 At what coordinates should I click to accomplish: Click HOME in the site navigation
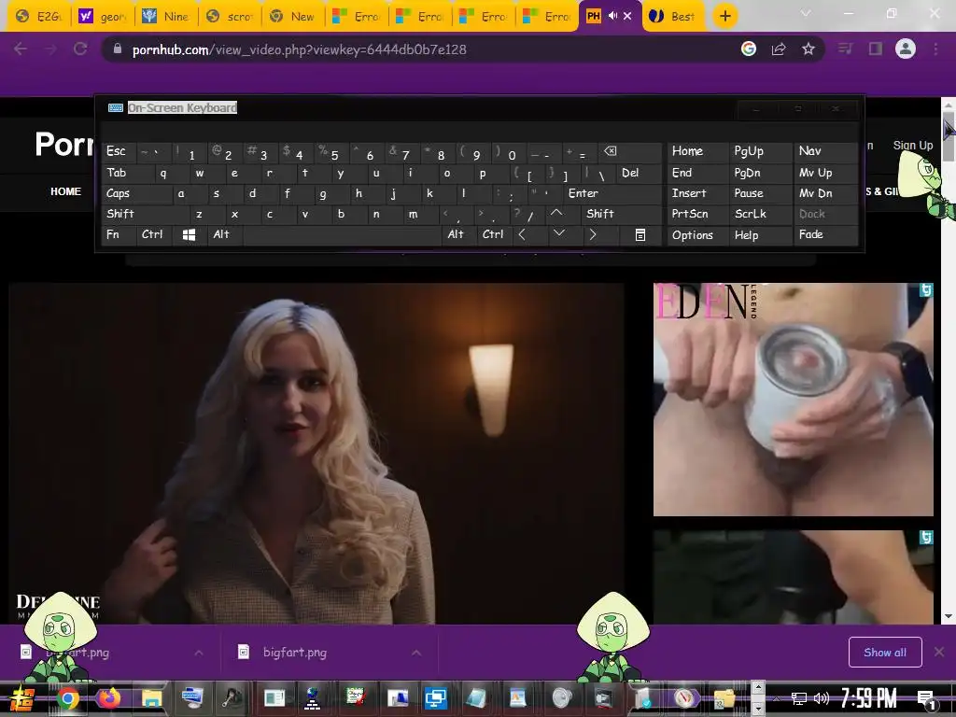tap(66, 191)
